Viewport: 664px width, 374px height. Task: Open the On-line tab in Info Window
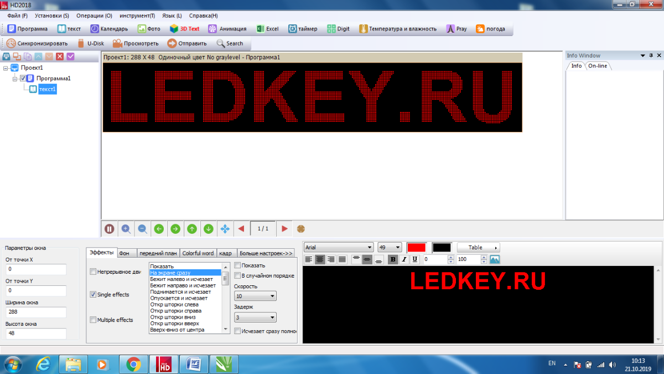pos(598,66)
